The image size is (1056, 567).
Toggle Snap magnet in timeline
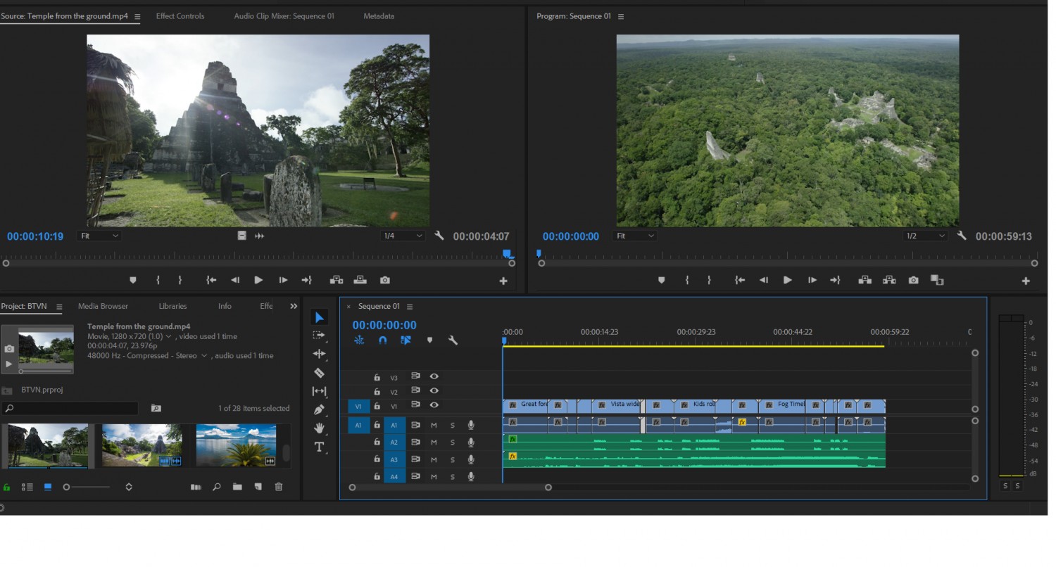pyautogui.click(x=382, y=340)
